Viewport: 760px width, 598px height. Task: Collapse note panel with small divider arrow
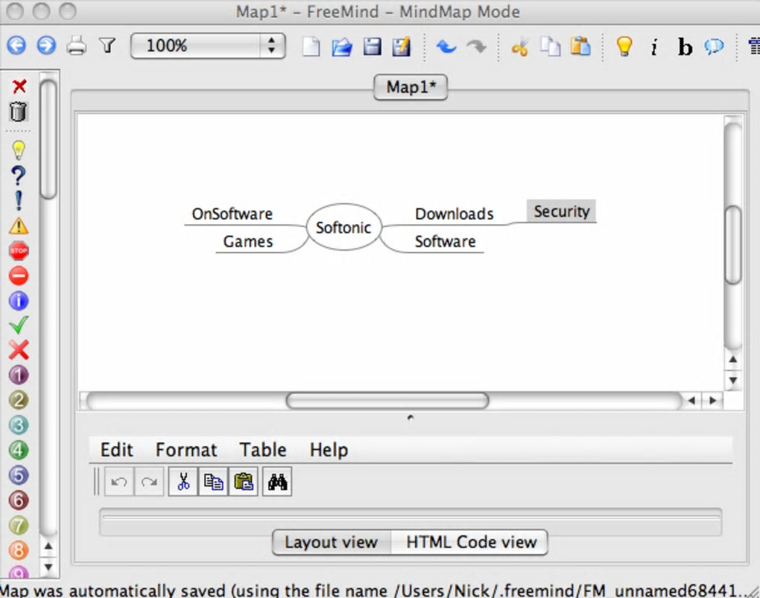click(411, 417)
